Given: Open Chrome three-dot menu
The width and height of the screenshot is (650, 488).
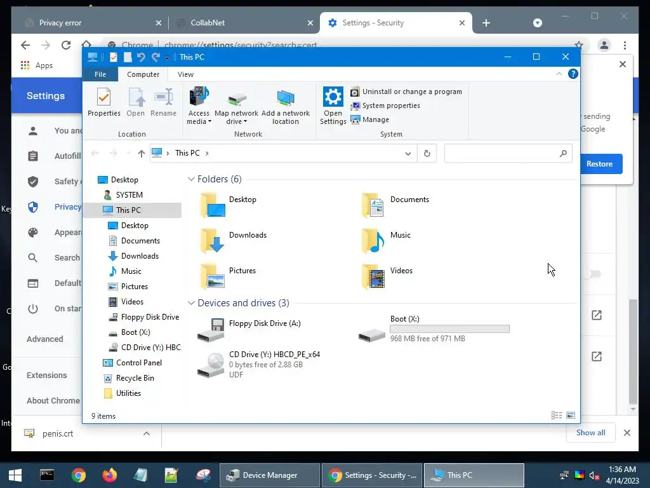Looking at the screenshot, I should 625,45.
